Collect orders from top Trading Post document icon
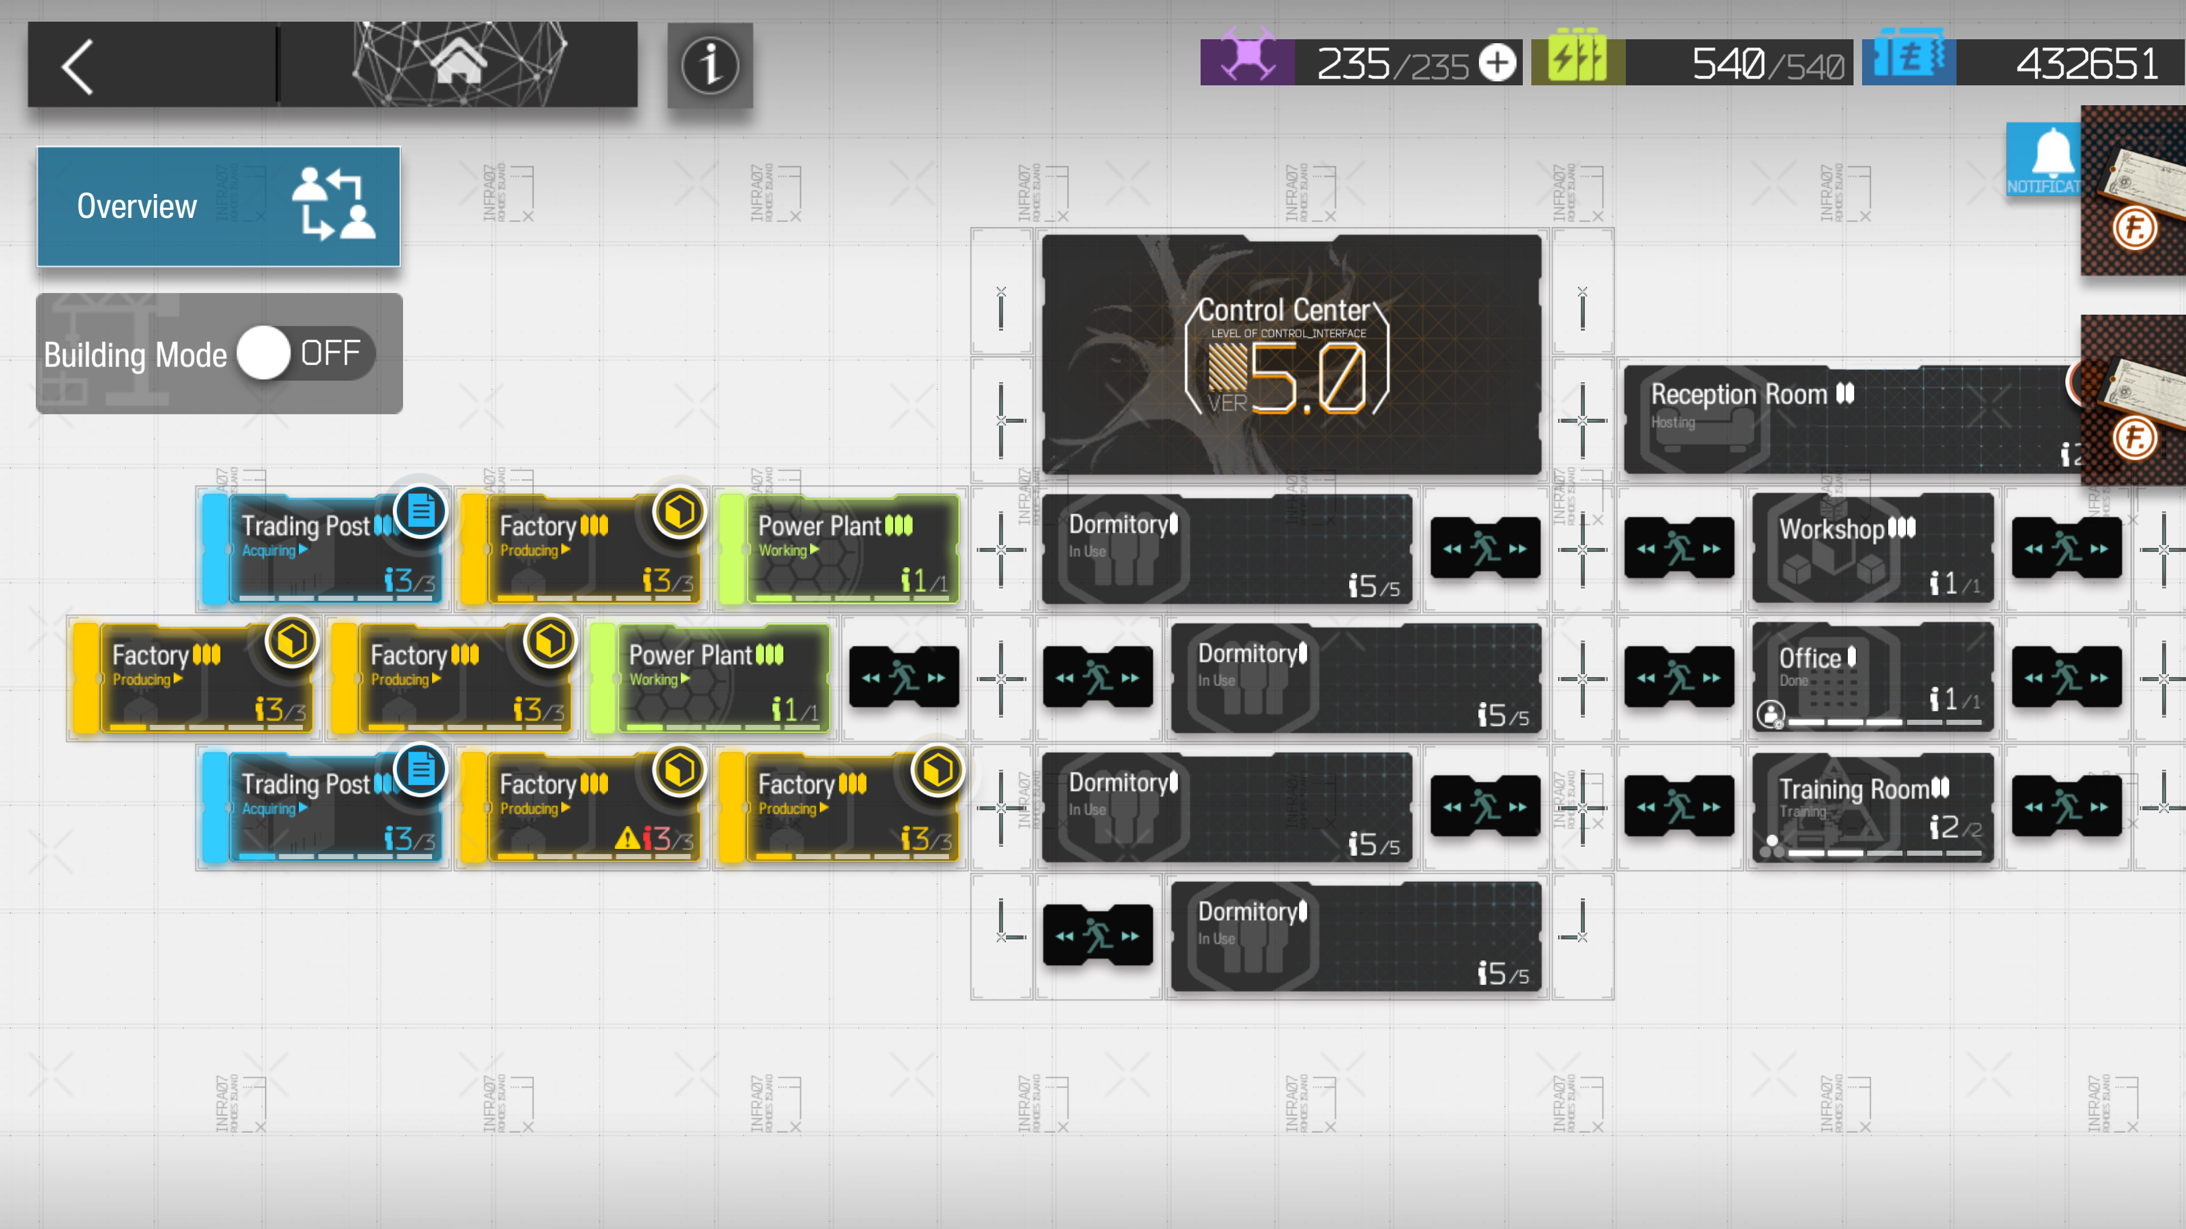This screenshot has height=1229, width=2186. [421, 512]
